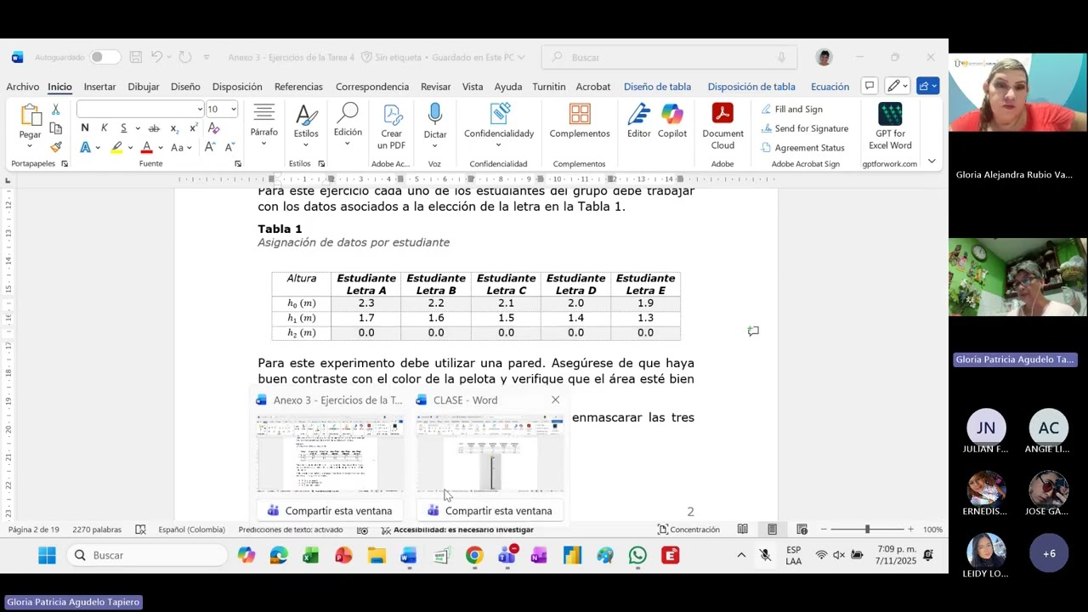Viewport: 1088px width, 612px height.
Task: Open the Archivo menu
Action: 23,87
